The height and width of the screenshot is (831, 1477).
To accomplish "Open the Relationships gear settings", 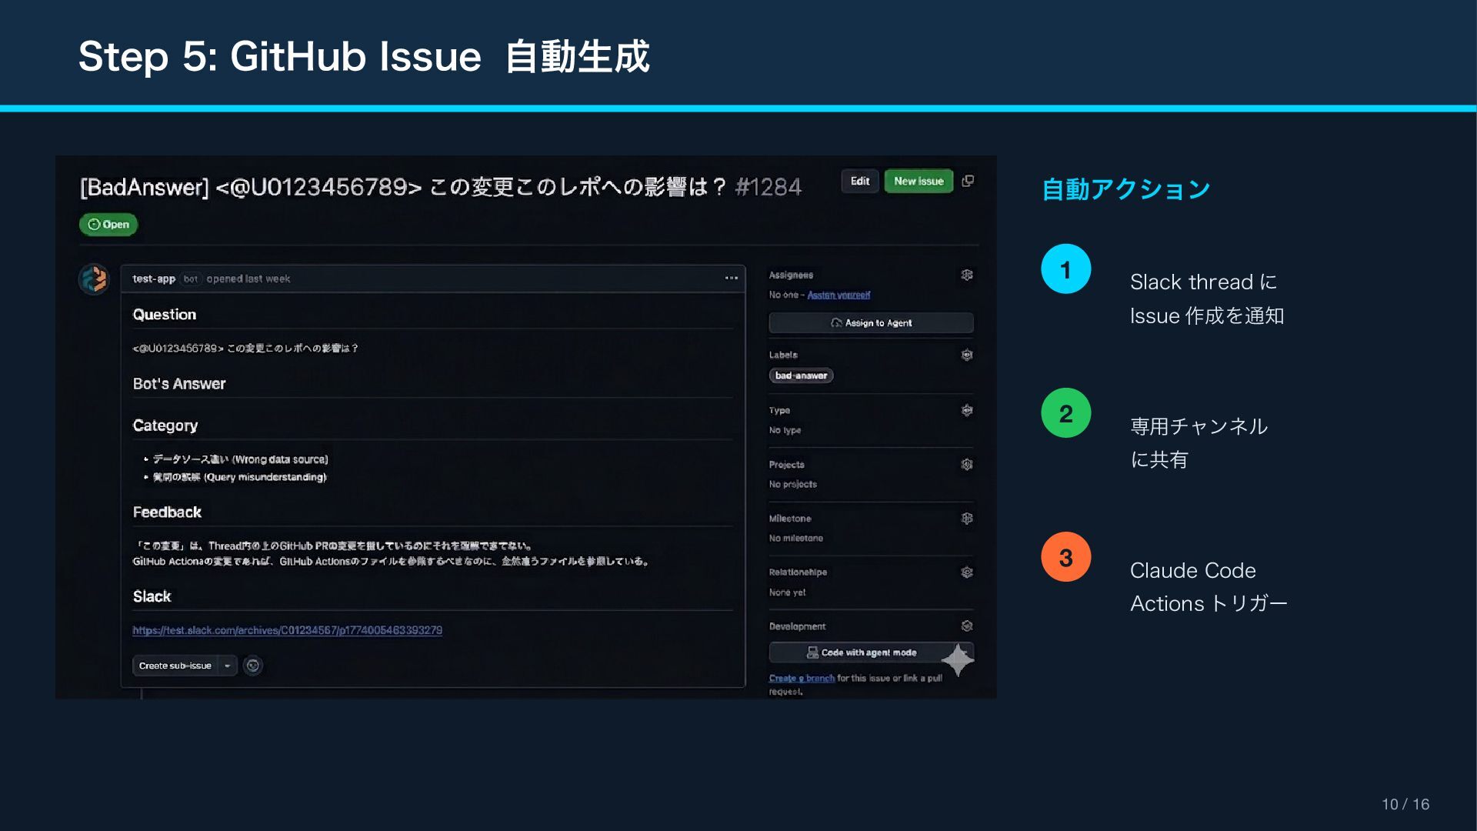I will 967,572.
